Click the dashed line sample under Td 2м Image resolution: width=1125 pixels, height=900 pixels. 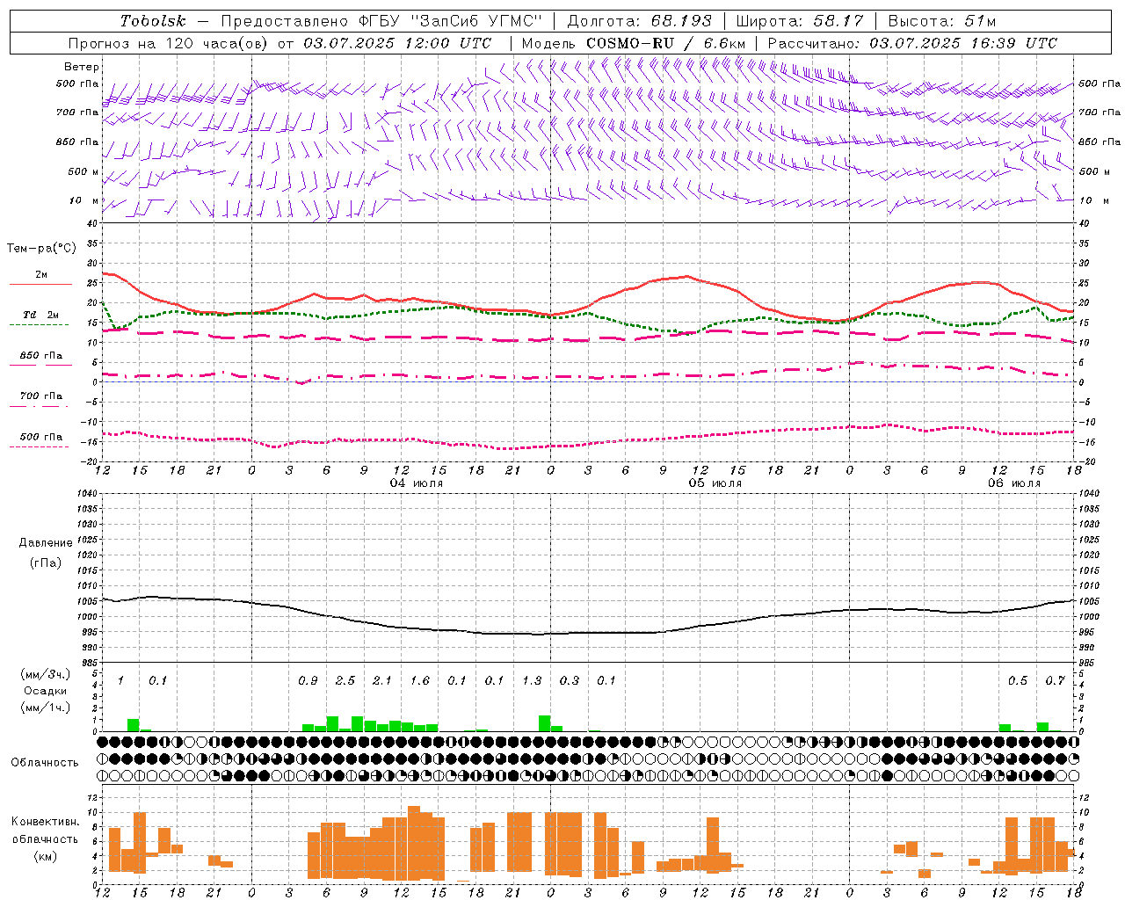pos(39,324)
